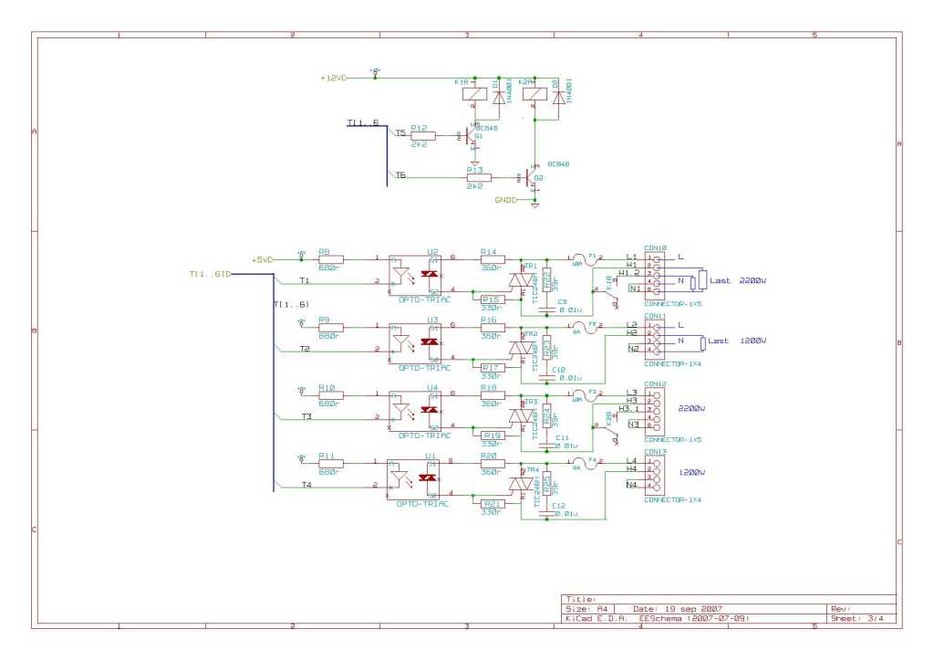
Task: Click the T3 bus entry label
Action: (x=306, y=416)
